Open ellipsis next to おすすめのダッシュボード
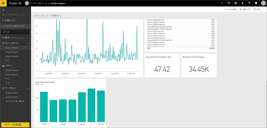267x128 pixels. pyautogui.click(x=28, y=15)
